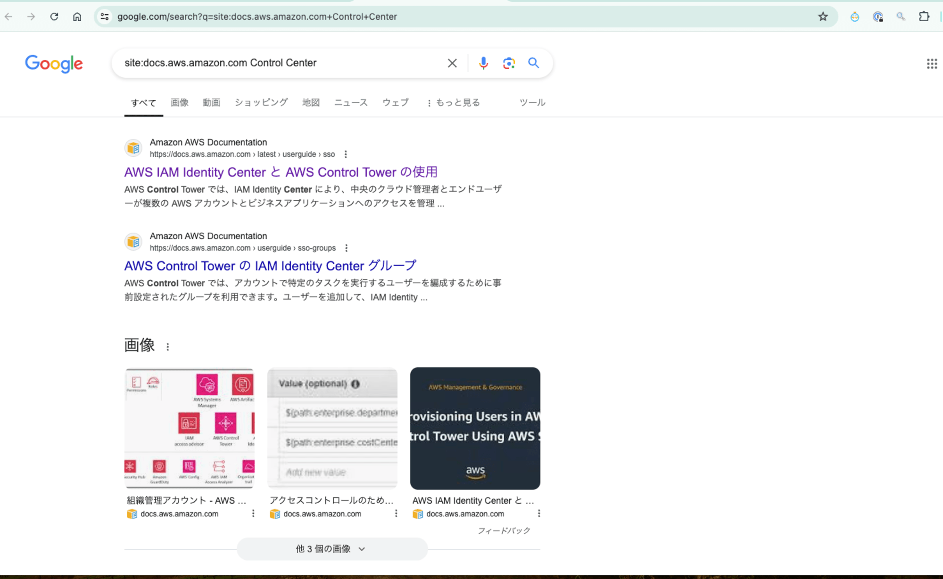This screenshot has width=943, height=579.
Task: Expand 他 3 個の画像
Action: pos(332,549)
